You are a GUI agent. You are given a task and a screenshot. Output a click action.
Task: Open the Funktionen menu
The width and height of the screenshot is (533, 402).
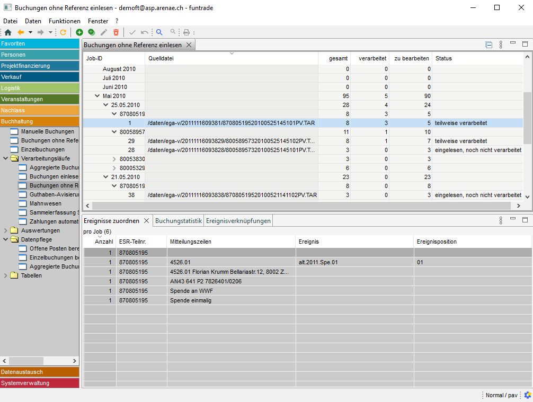tap(64, 21)
